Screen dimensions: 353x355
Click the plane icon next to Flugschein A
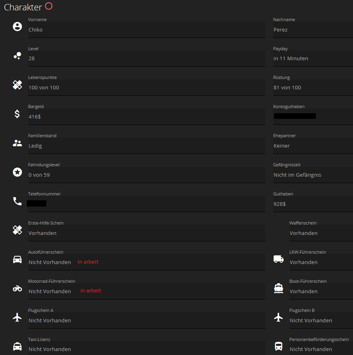point(17,317)
